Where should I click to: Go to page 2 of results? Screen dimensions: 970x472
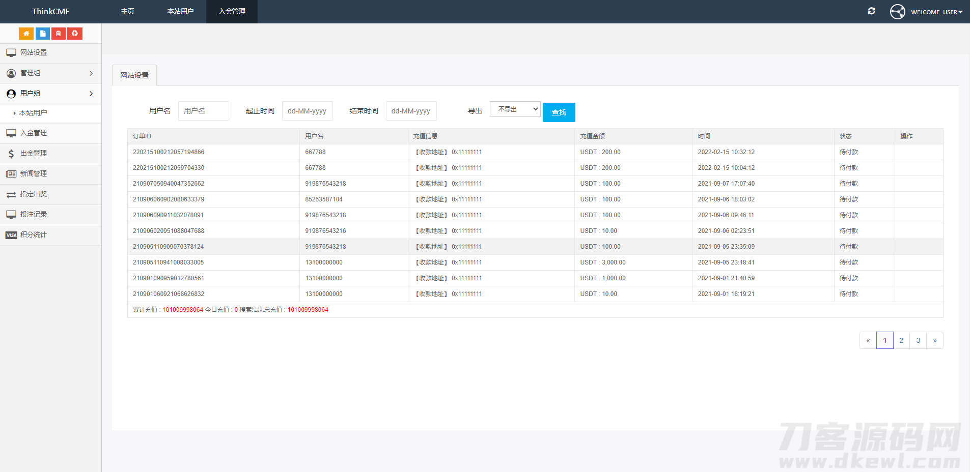901,340
